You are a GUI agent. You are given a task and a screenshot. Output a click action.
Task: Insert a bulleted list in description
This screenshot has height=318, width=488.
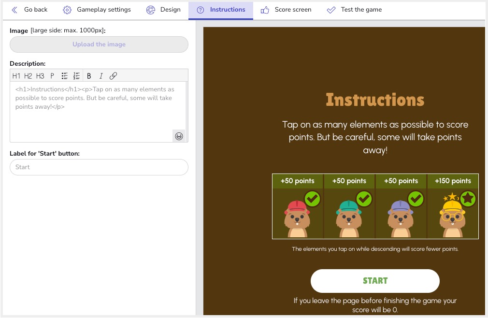point(64,76)
